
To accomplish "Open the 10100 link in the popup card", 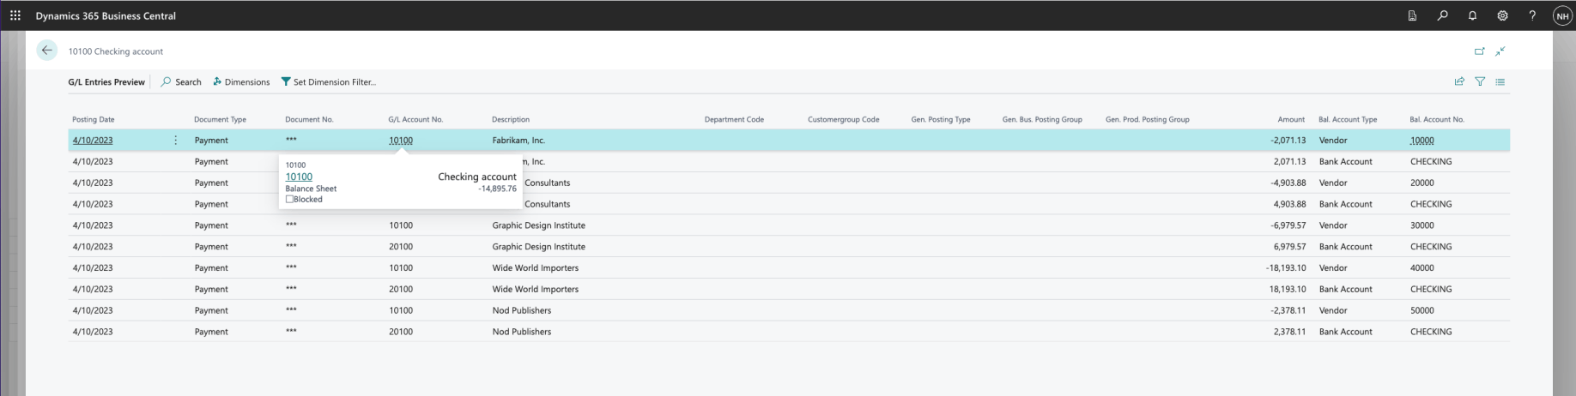I will coord(299,177).
